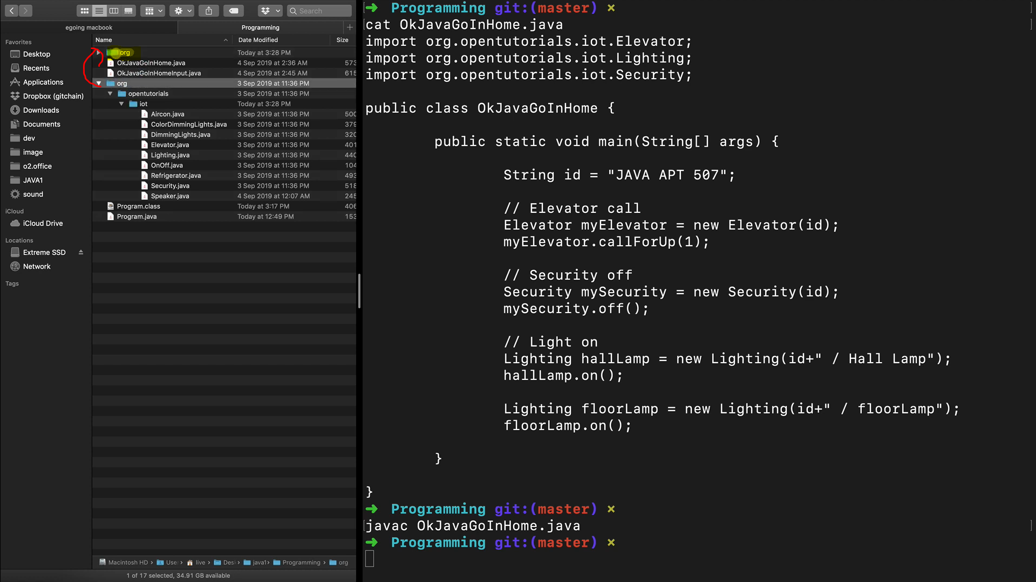
Task: Collapse the opentutorials folder
Action: pos(110,94)
